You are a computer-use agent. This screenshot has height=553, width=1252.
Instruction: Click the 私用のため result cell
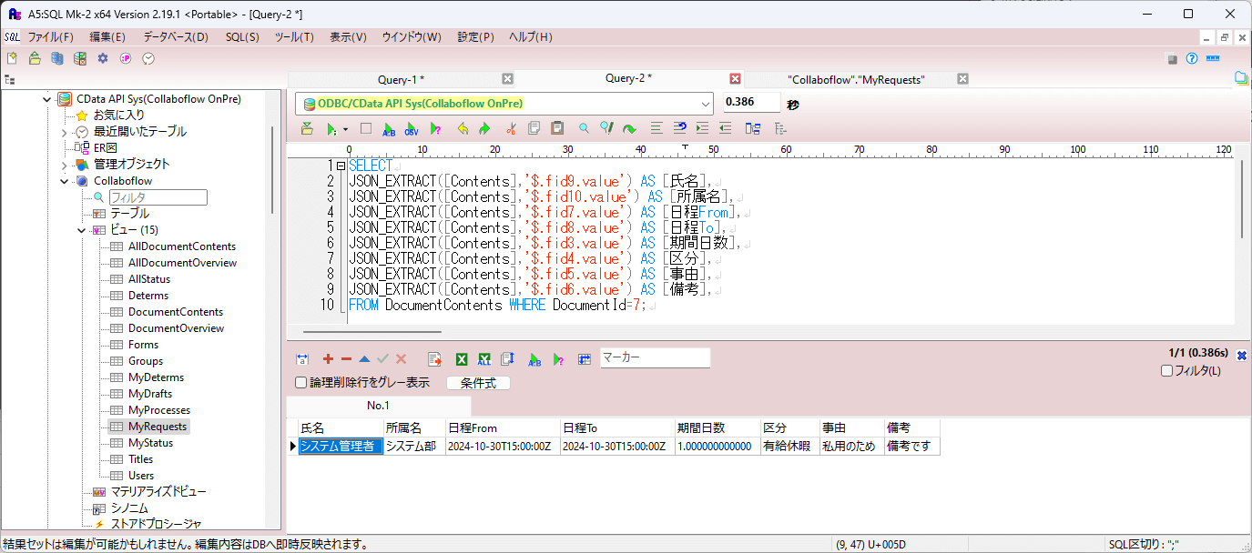851,447
